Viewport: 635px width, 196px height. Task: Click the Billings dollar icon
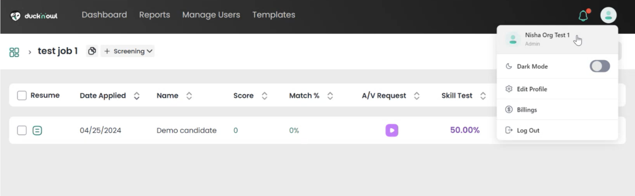(509, 110)
